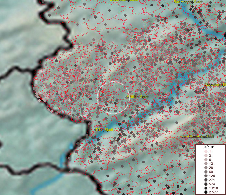Click the legend value 1 216
This screenshot has height=195, width=226.
tap(213, 188)
